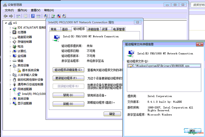Click the back arrow toolbar icon
The width and height of the screenshot is (205, 137).
pos(5,16)
